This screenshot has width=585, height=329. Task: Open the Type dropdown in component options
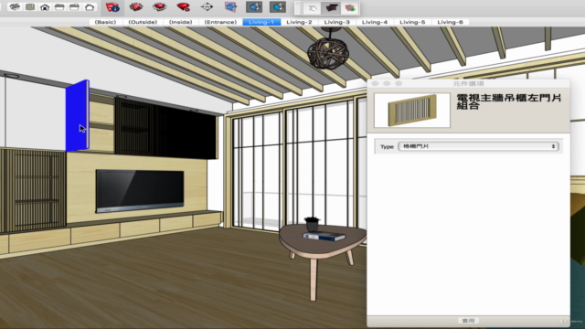(x=478, y=146)
